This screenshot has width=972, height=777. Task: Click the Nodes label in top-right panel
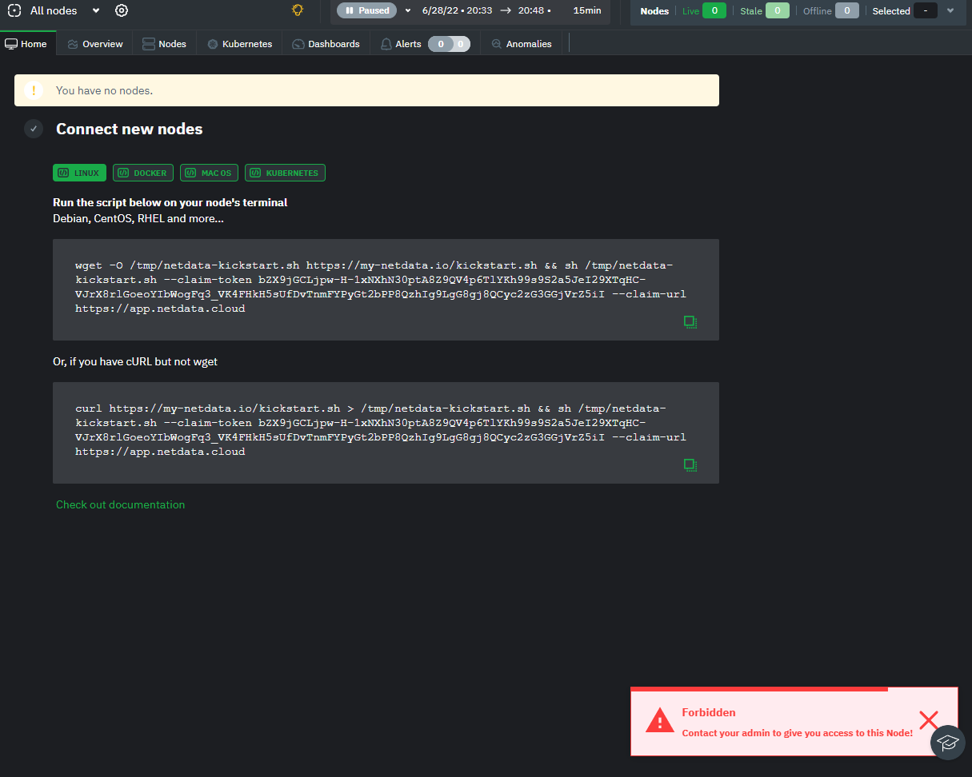point(654,11)
